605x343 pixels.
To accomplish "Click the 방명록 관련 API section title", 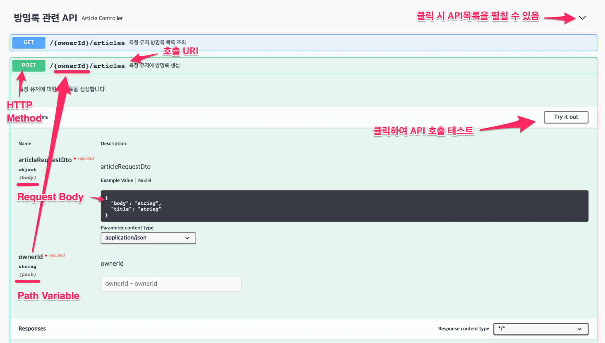I will tap(46, 18).
